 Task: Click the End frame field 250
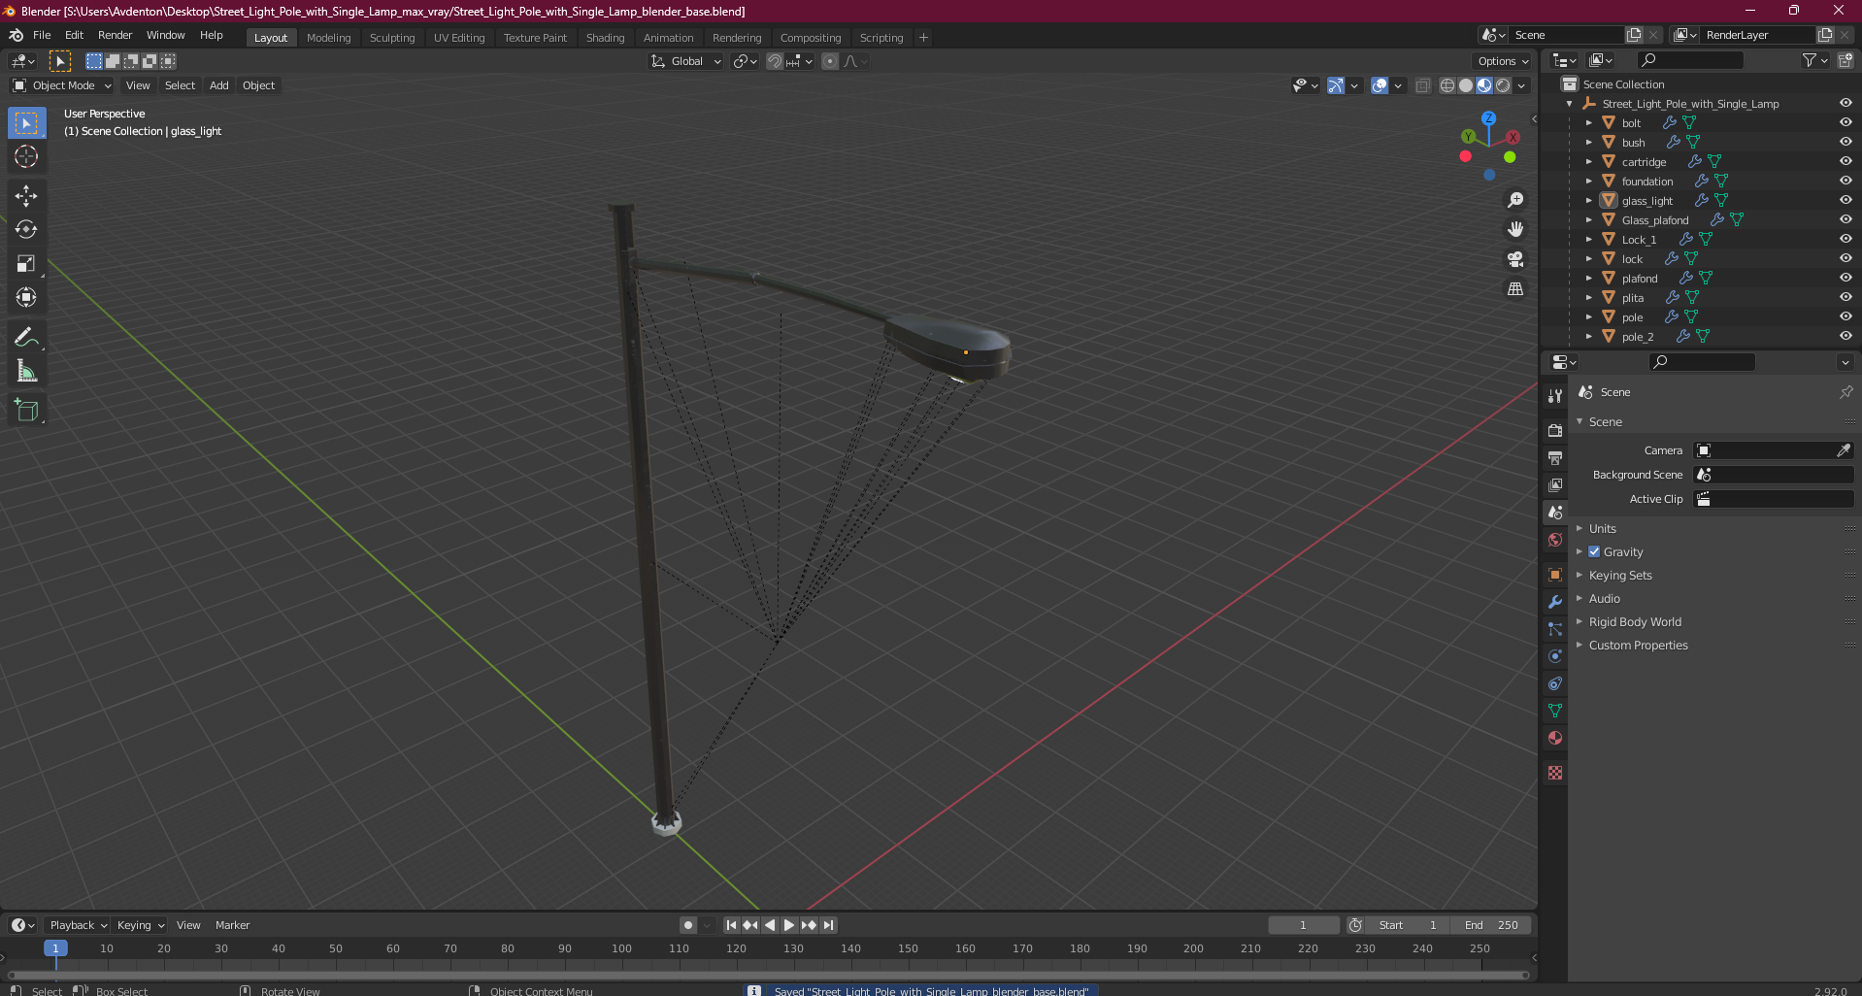[x=1491, y=925]
